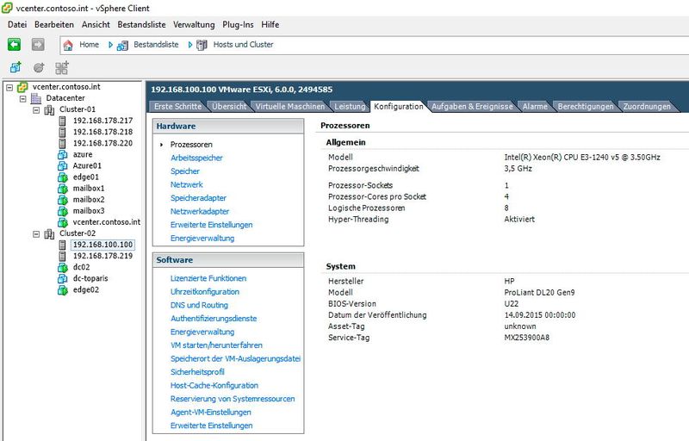Click the grid-plus toolbar icon
The image size is (689, 441).
[62, 68]
